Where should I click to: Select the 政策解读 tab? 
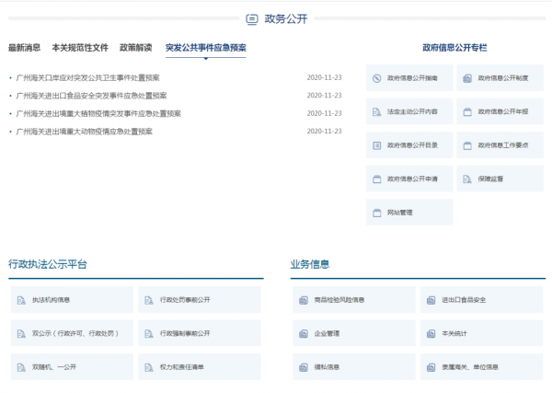pos(135,48)
